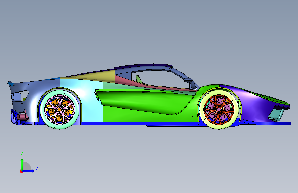298x193 pixels.
Task: Click the gray quarter-circle plane of the triad
Action: point(26,167)
